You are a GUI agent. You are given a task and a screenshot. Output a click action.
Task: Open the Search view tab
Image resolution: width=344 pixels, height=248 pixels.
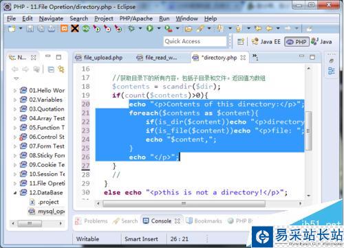point(125,221)
